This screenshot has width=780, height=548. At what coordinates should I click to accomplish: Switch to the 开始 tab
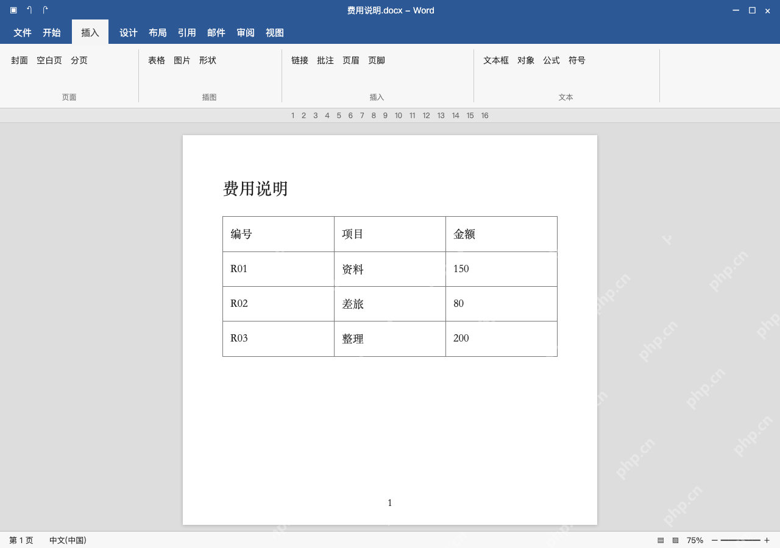point(52,33)
